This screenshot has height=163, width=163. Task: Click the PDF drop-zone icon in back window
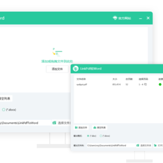57,52
